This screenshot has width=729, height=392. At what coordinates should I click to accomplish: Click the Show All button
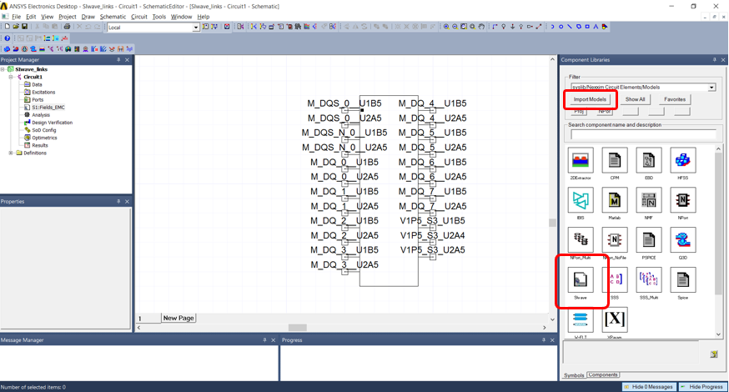(x=635, y=99)
